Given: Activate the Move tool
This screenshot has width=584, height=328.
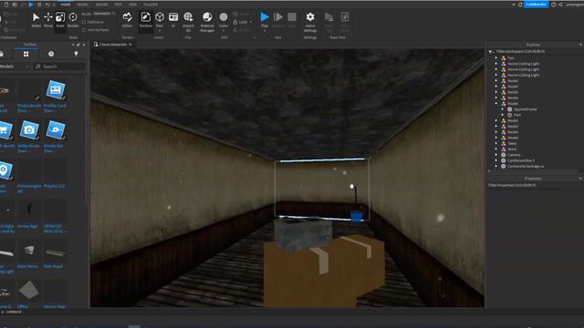Looking at the screenshot, I should click(x=48, y=20).
